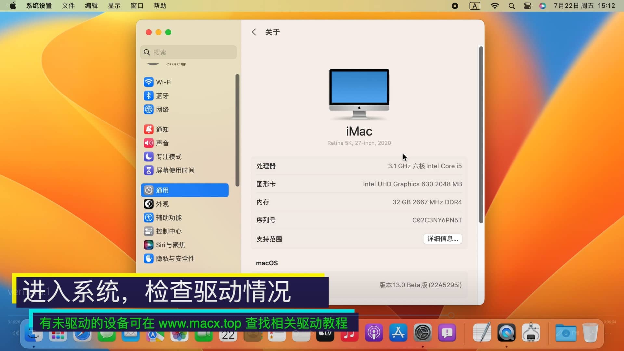
Task: Click the 详细信息... button
Action: (442, 239)
